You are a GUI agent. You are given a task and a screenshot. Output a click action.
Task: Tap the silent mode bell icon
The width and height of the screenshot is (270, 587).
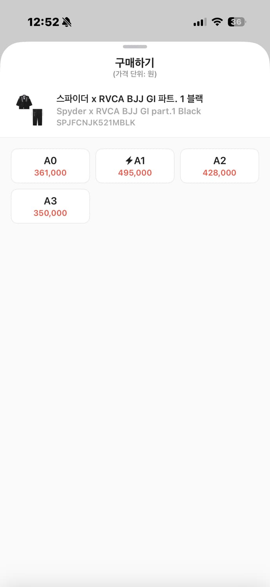tap(67, 22)
